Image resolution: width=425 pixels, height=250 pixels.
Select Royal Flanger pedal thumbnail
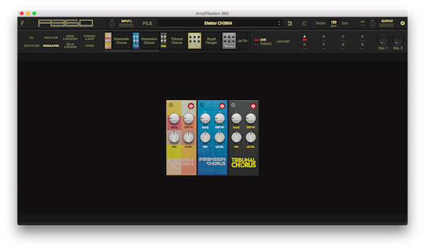tap(194, 41)
